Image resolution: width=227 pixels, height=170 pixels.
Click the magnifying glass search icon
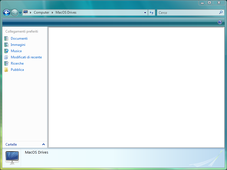[x=221, y=12]
